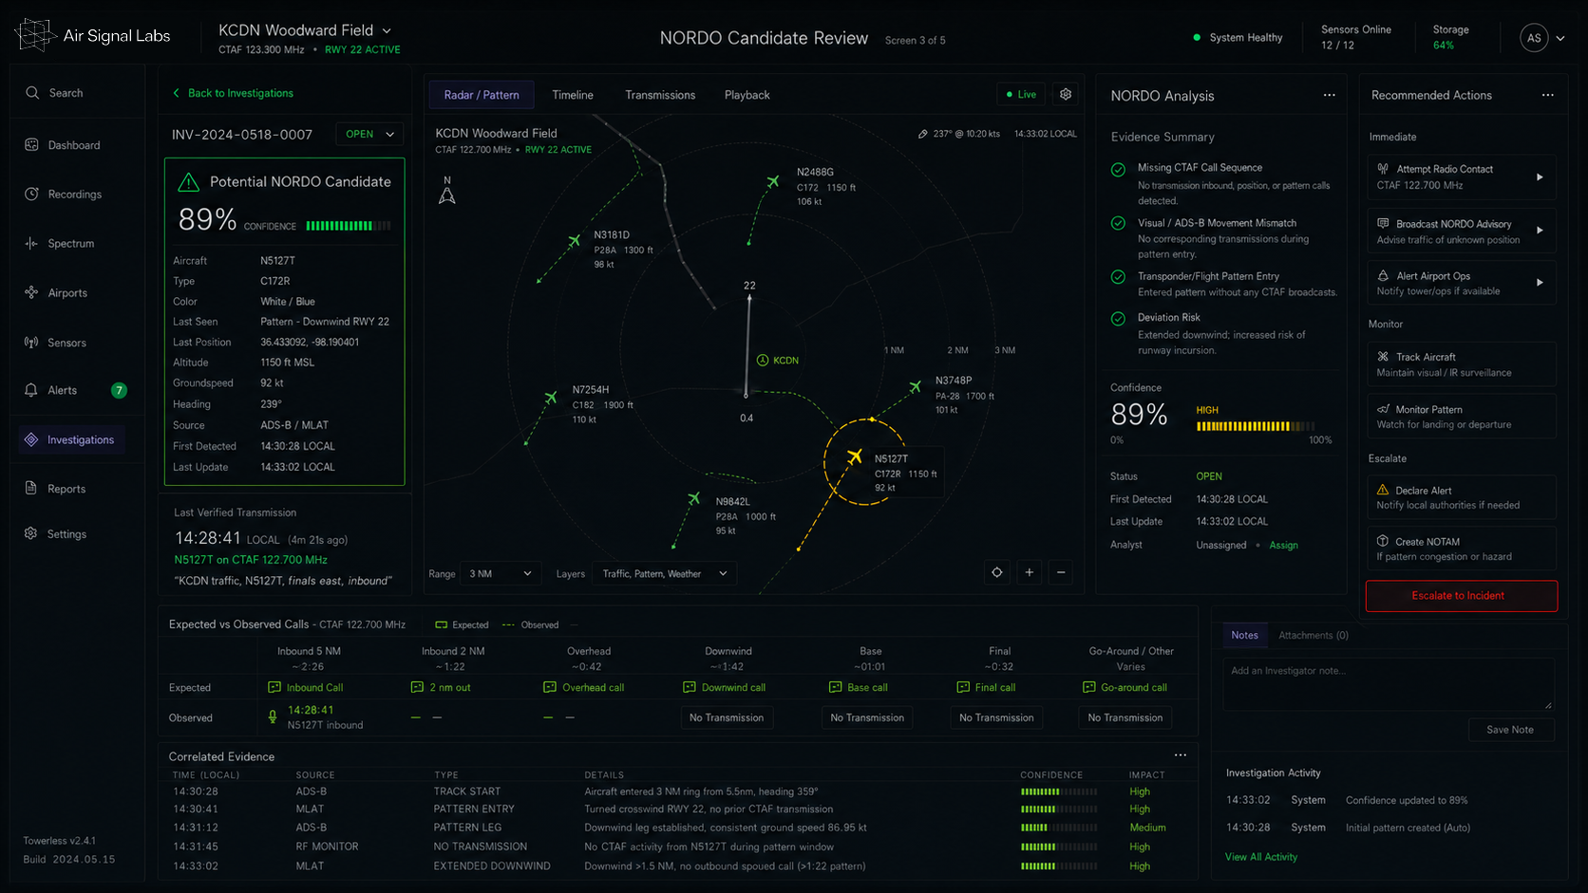
Task: Select the N3181D aircraft on radar
Action: point(574,241)
